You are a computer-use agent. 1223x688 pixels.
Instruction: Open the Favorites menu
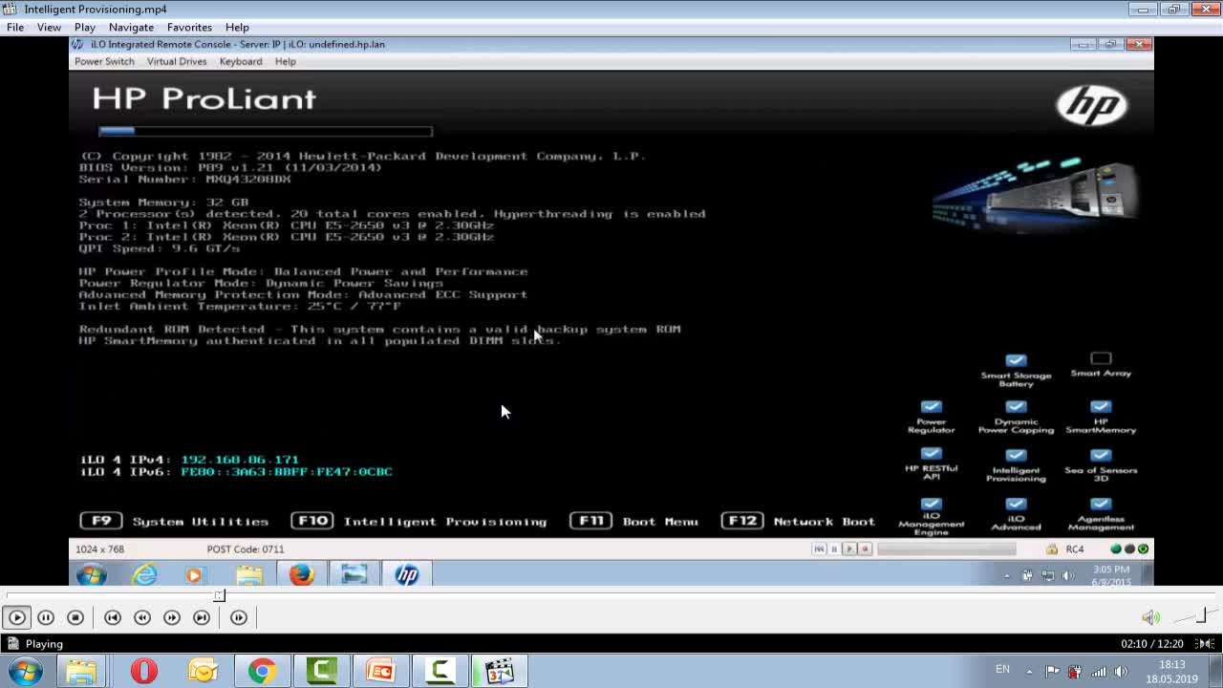(x=189, y=28)
